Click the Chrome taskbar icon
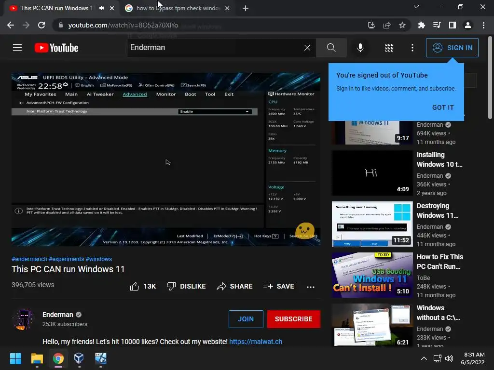The width and height of the screenshot is (494, 370). pos(58,358)
